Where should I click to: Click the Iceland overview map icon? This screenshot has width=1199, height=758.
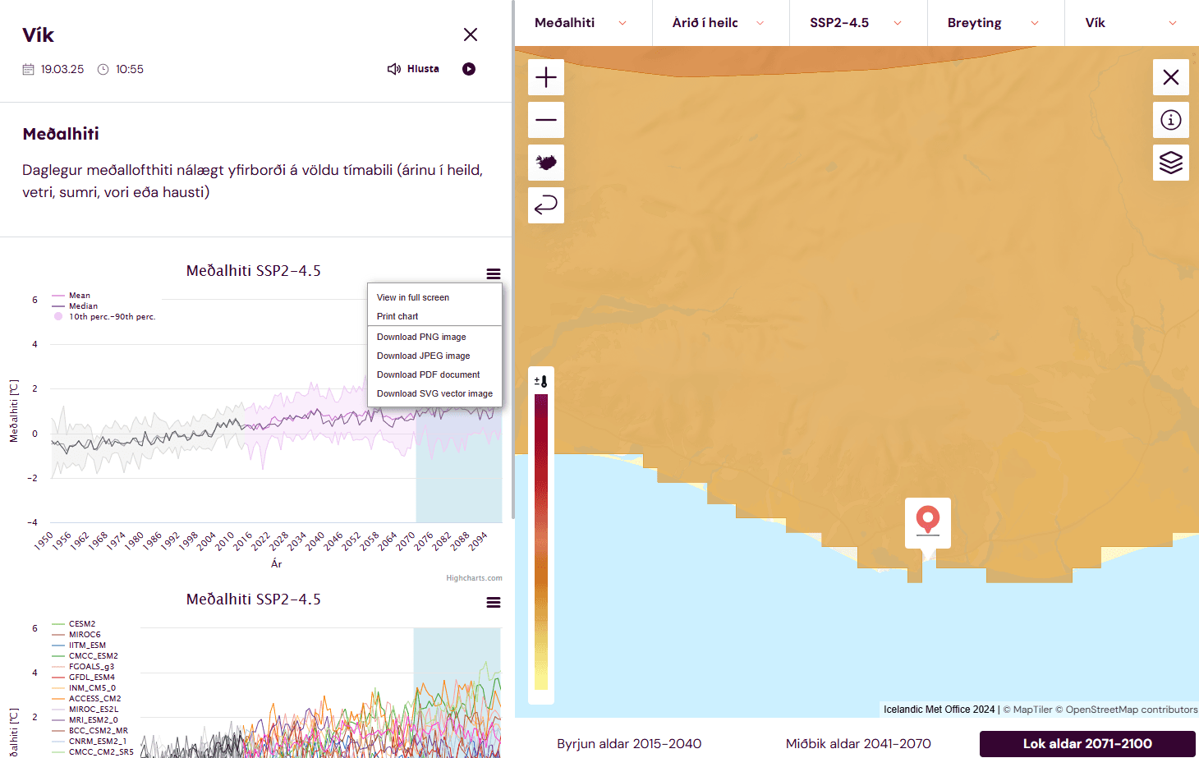tap(546, 163)
